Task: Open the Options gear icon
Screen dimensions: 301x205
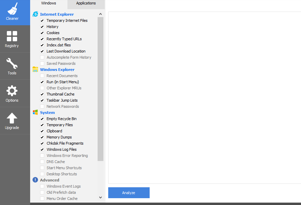Action: point(12,91)
